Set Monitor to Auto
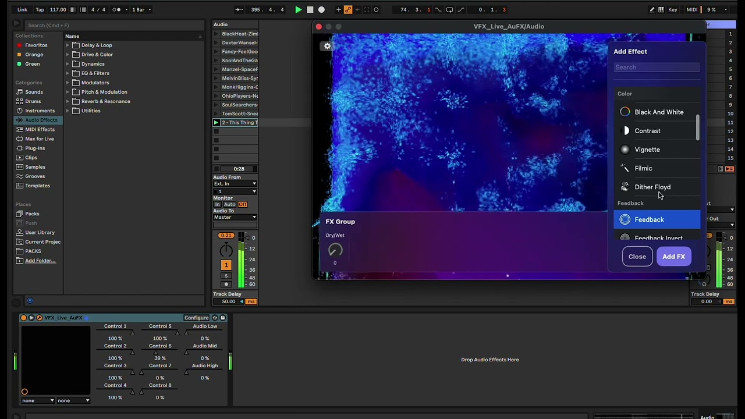This screenshot has height=419, width=745. pos(229,204)
